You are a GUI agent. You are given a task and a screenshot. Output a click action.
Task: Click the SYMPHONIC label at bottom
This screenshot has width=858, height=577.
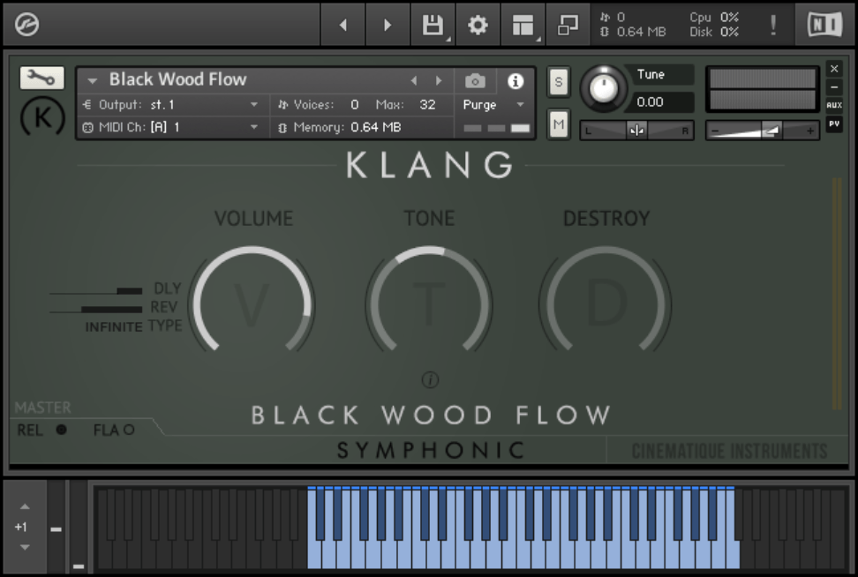pyautogui.click(x=431, y=450)
